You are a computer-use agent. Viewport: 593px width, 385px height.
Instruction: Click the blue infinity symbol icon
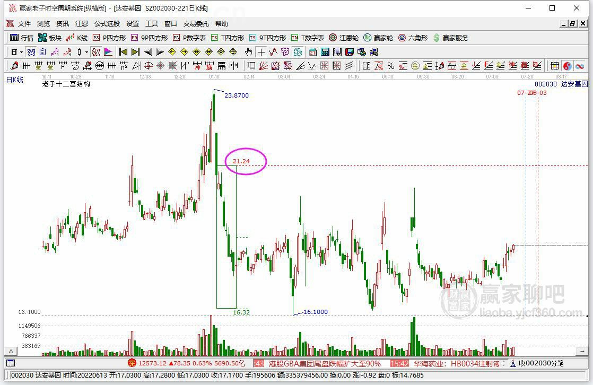point(580,66)
